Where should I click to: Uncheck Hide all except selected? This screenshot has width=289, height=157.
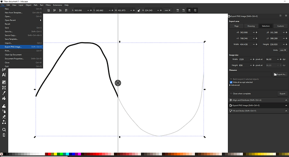point(231,82)
